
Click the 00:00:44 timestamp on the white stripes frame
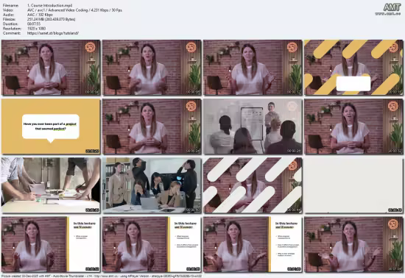pyautogui.click(x=295, y=210)
